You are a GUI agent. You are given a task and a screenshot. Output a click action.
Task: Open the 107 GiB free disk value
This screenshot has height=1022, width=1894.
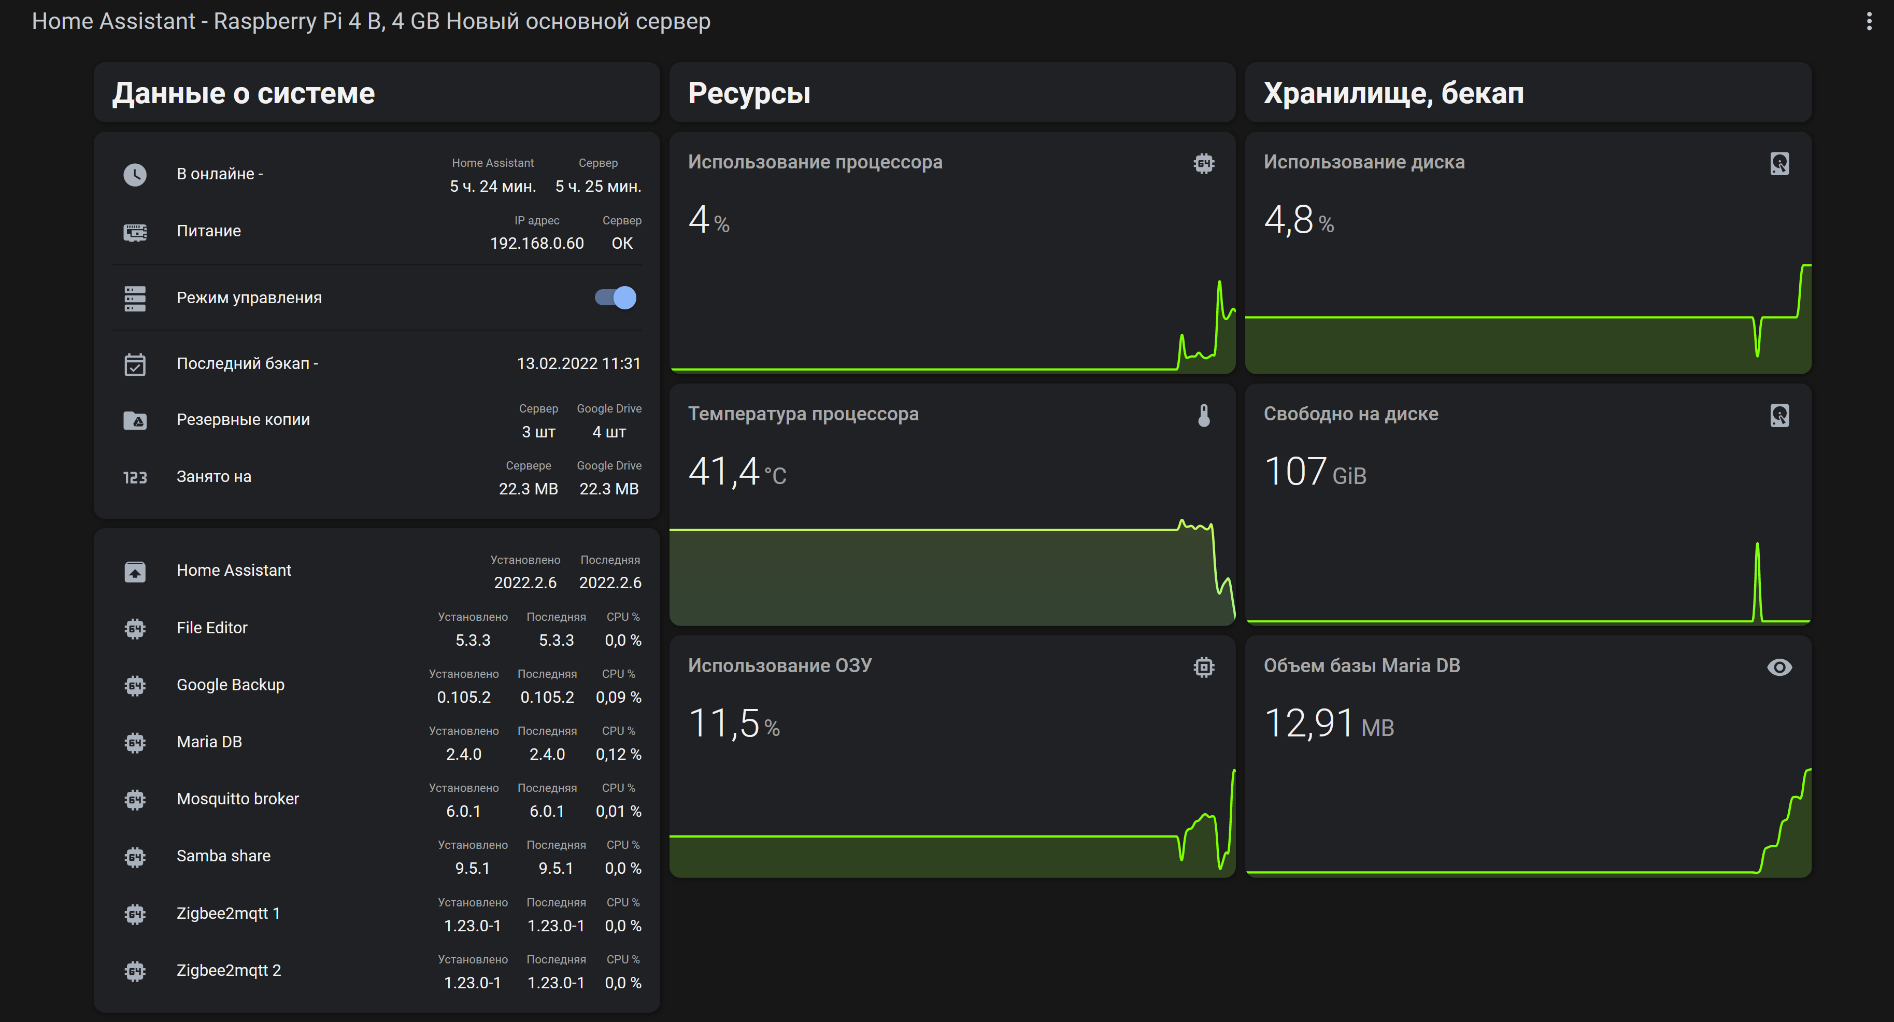point(1315,471)
